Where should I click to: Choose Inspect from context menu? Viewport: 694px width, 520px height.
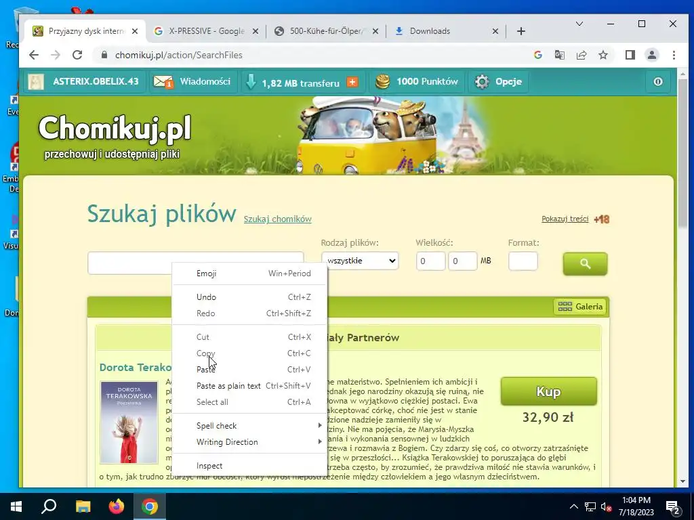click(x=249, y=466)
